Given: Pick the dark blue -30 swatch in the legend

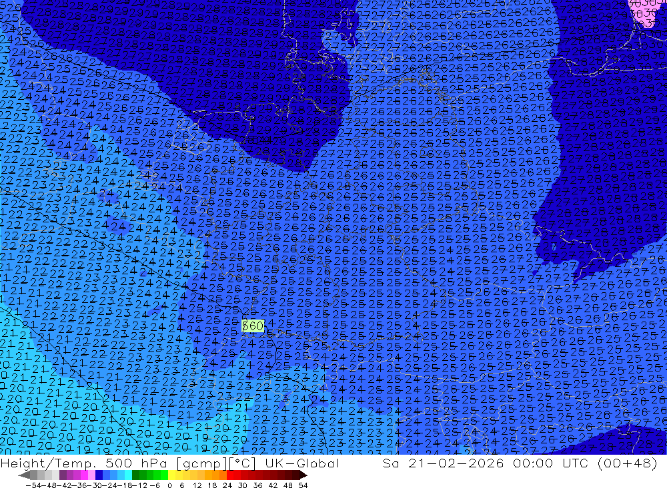Looking at the screenshot, I should [99, 475].
